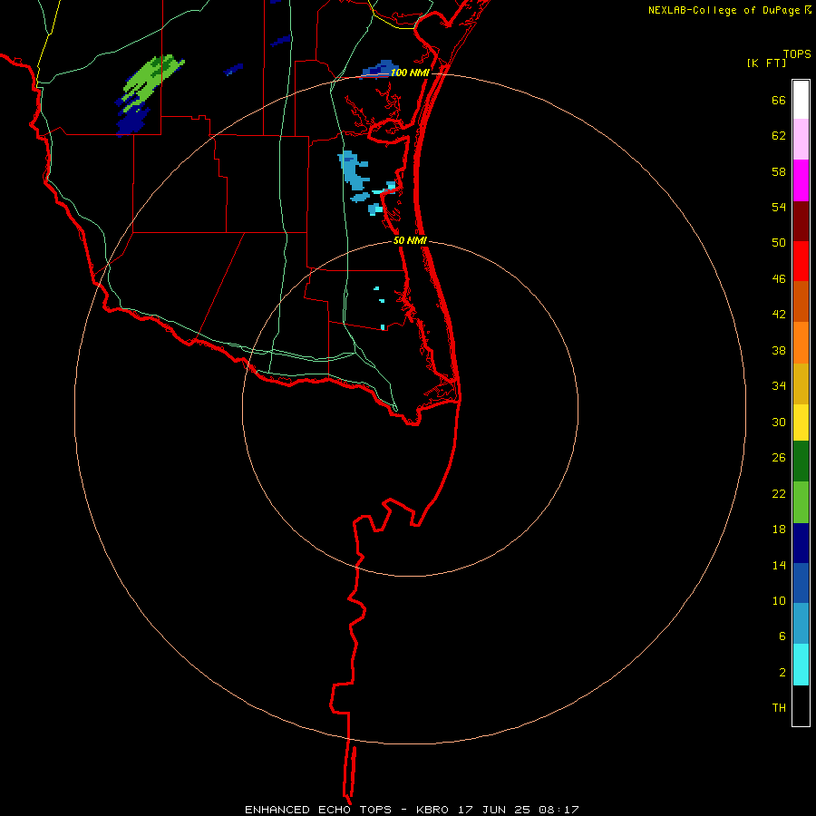Click the 17 JUN 25 date stamp

click(x=494, y=810)
